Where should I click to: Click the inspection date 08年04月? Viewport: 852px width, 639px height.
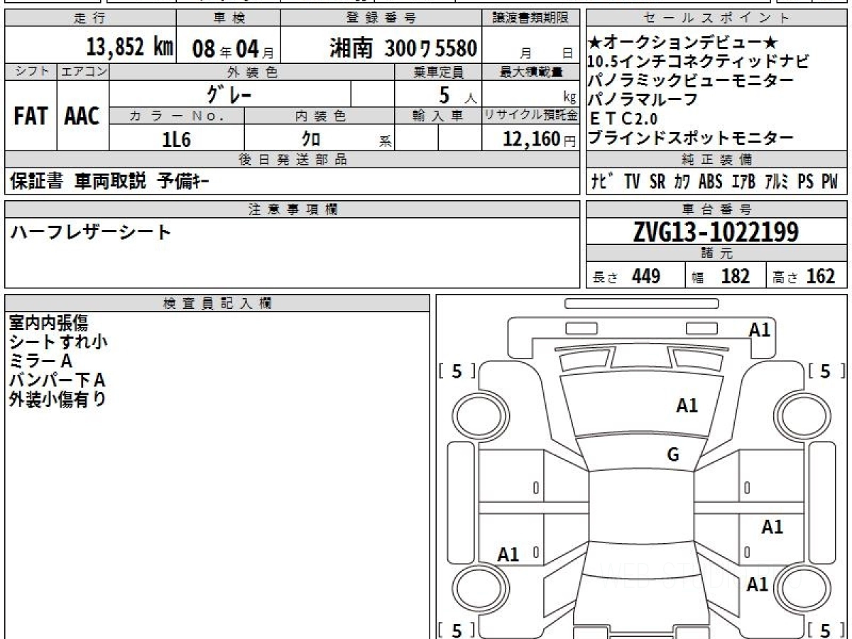(233, 48)
